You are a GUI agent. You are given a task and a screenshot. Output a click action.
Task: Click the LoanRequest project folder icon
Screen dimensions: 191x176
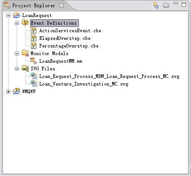[x=17, y=15]
